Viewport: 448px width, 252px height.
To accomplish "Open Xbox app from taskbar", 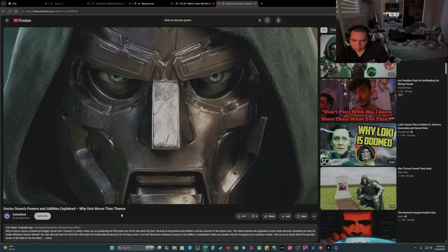I will (259, 248).
